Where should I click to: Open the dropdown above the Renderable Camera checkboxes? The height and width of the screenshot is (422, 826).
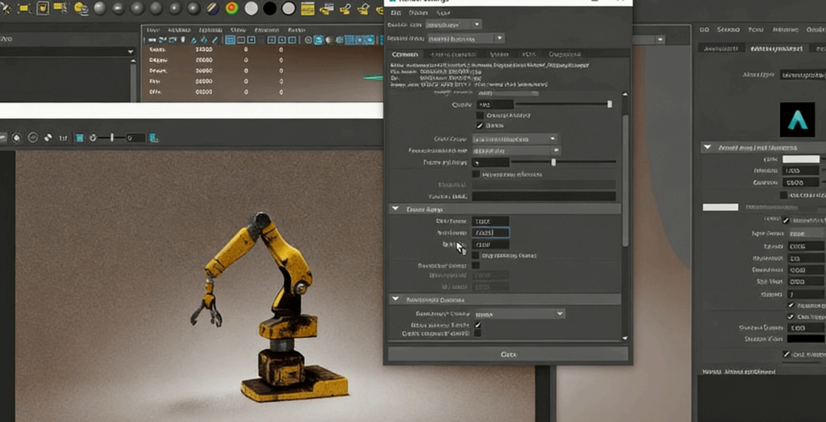tap(520, 313)
